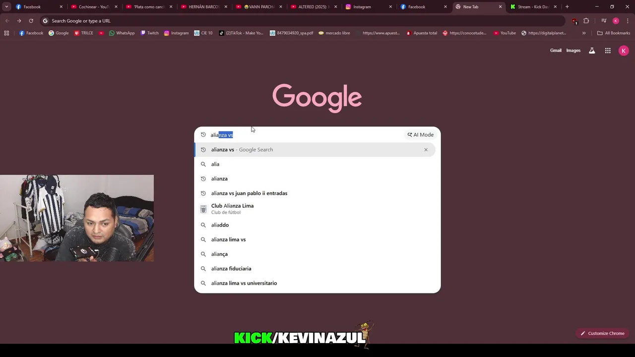Close the Instagram tab
Image resolution: width=635 pixels, height=357 pixels.
tap(390, 7)
